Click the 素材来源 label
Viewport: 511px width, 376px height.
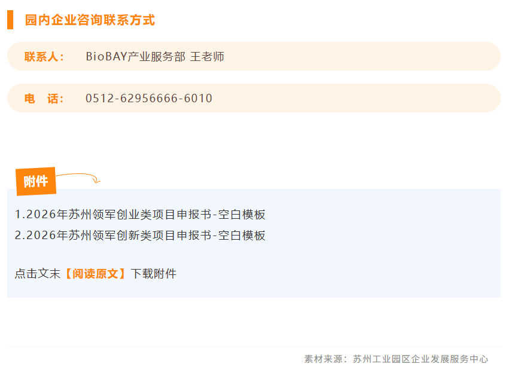tap(323, 359)
